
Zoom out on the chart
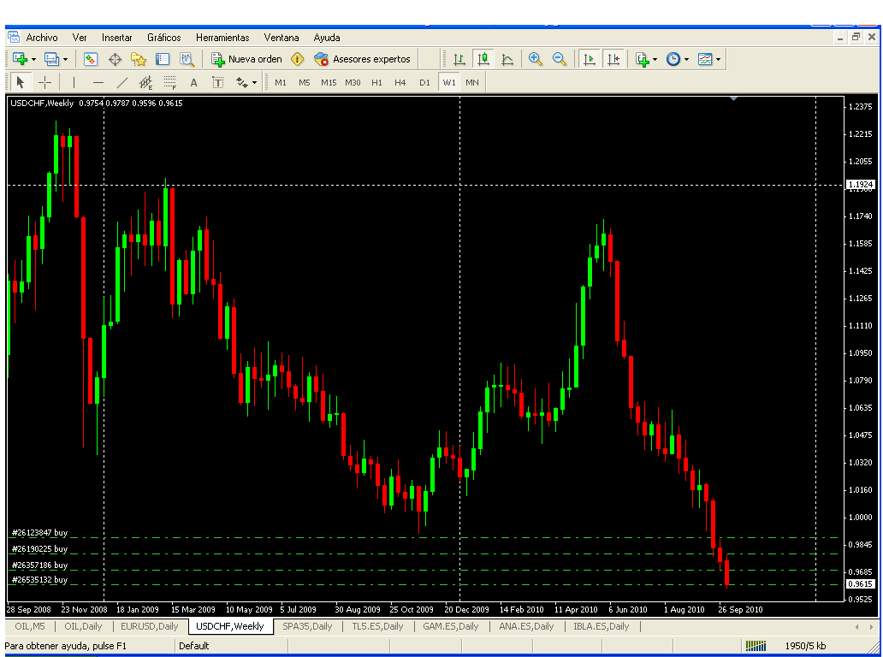(x=560, y=59)
